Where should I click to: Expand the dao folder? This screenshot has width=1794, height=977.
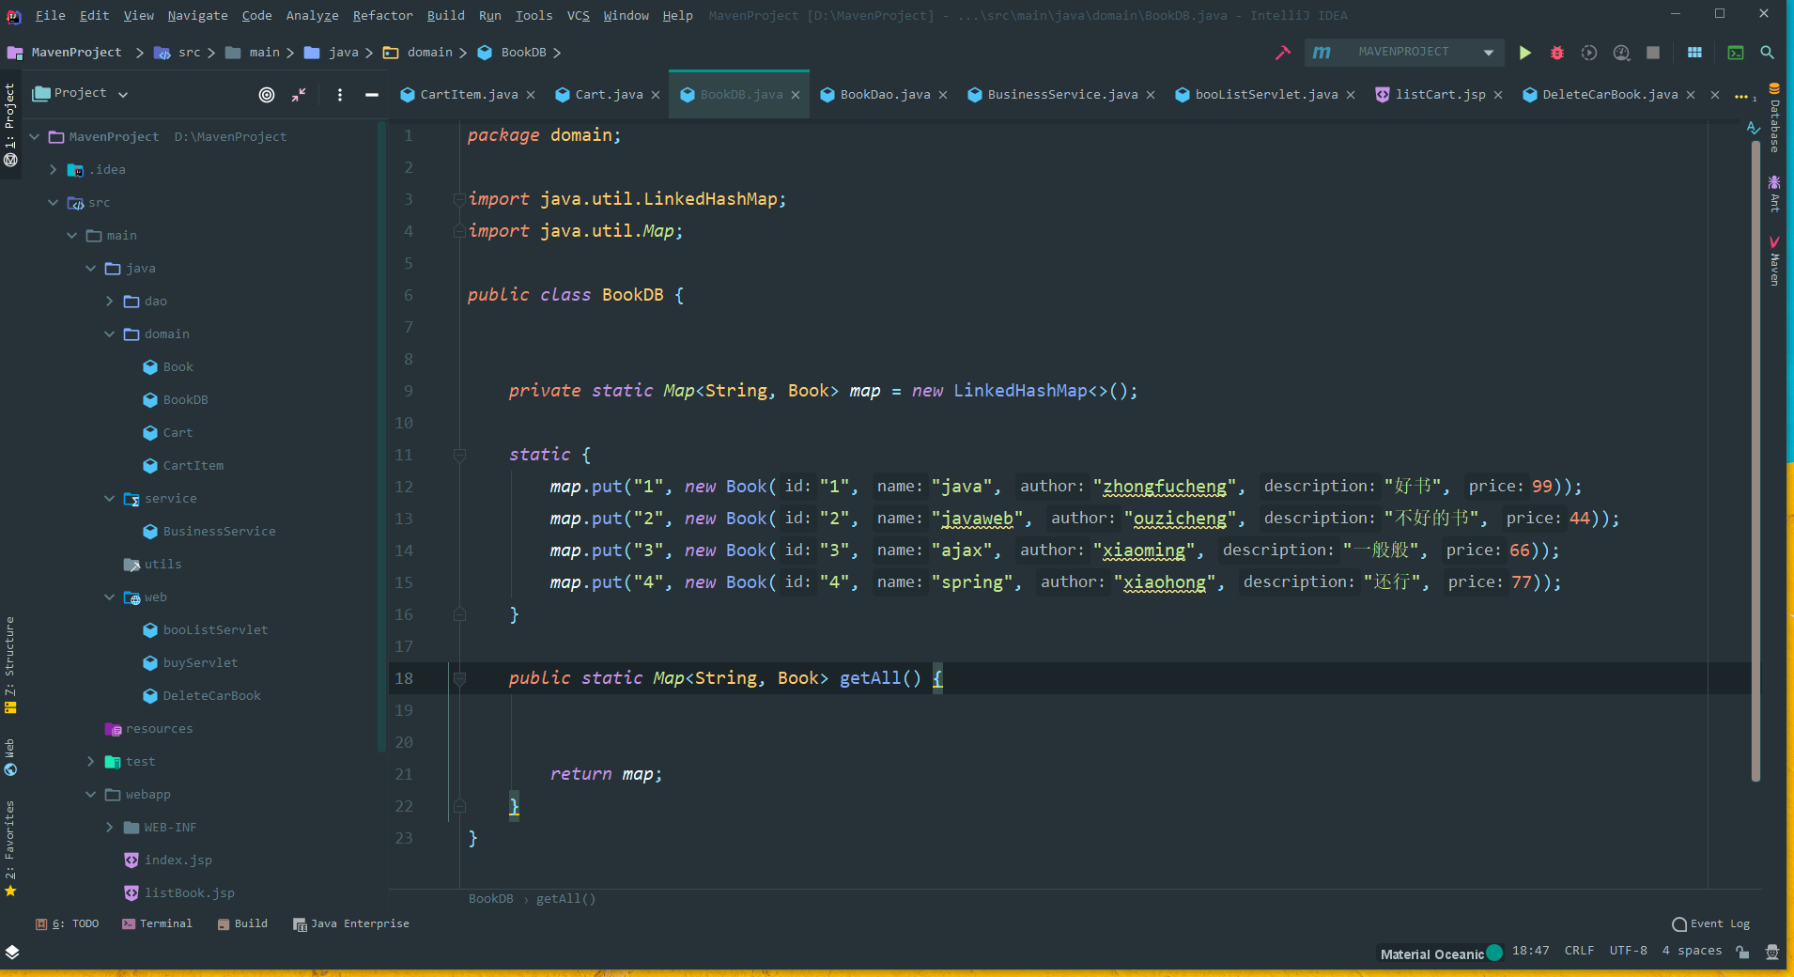tap(110, 301)
